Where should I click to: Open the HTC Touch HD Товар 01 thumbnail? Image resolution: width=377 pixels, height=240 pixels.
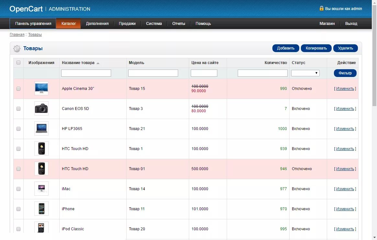[x=41, y=169]
